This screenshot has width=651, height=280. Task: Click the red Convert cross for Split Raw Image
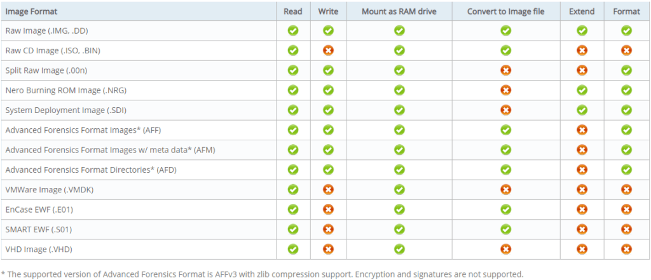click(505, 70)
